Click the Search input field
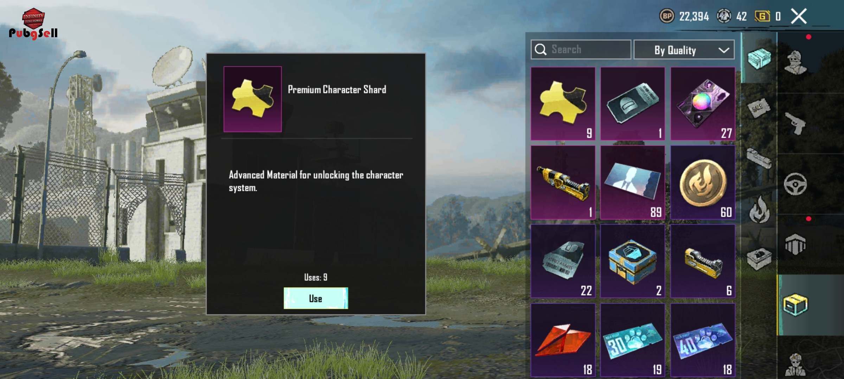 pos(581,49)
